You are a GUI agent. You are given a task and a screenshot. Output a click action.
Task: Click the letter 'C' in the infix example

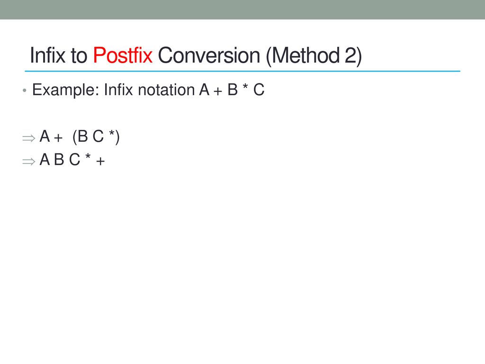click(259, 90)
